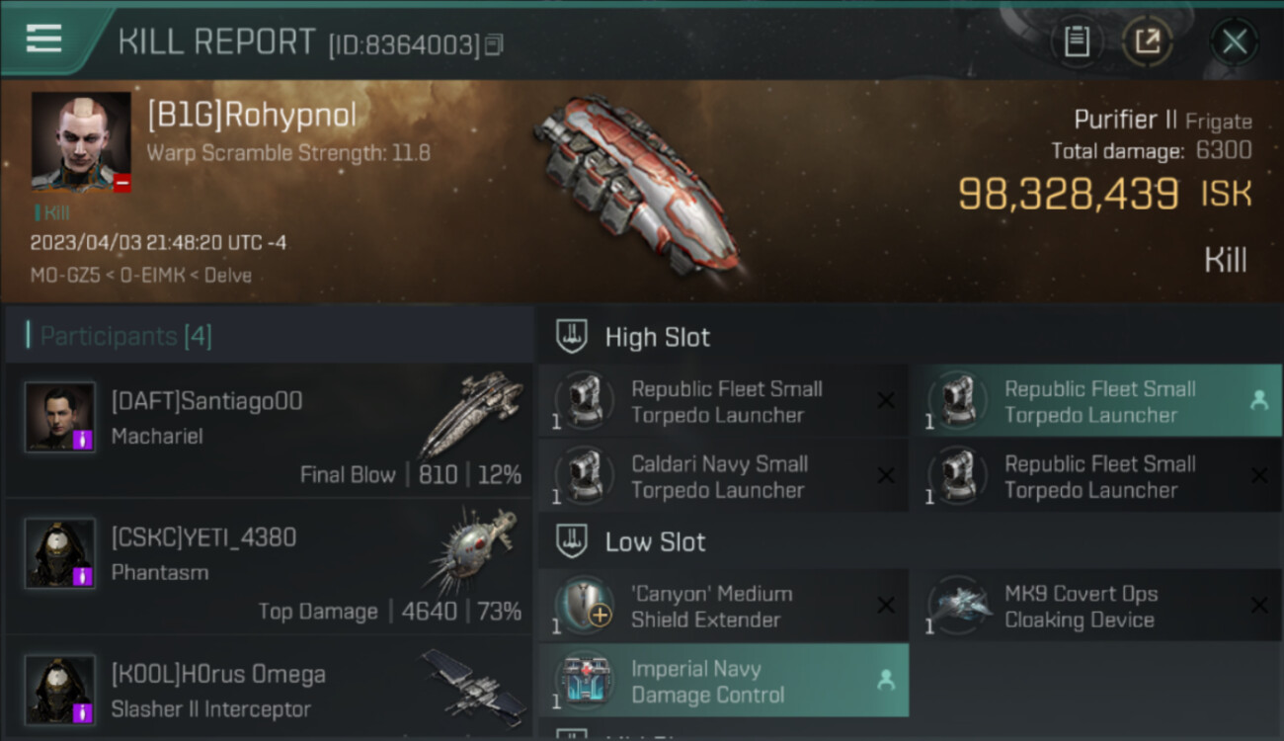Select the MK9 Covert Ops Cloaking Device icon
Screen dimensions: 1284x741
[958, 606]
